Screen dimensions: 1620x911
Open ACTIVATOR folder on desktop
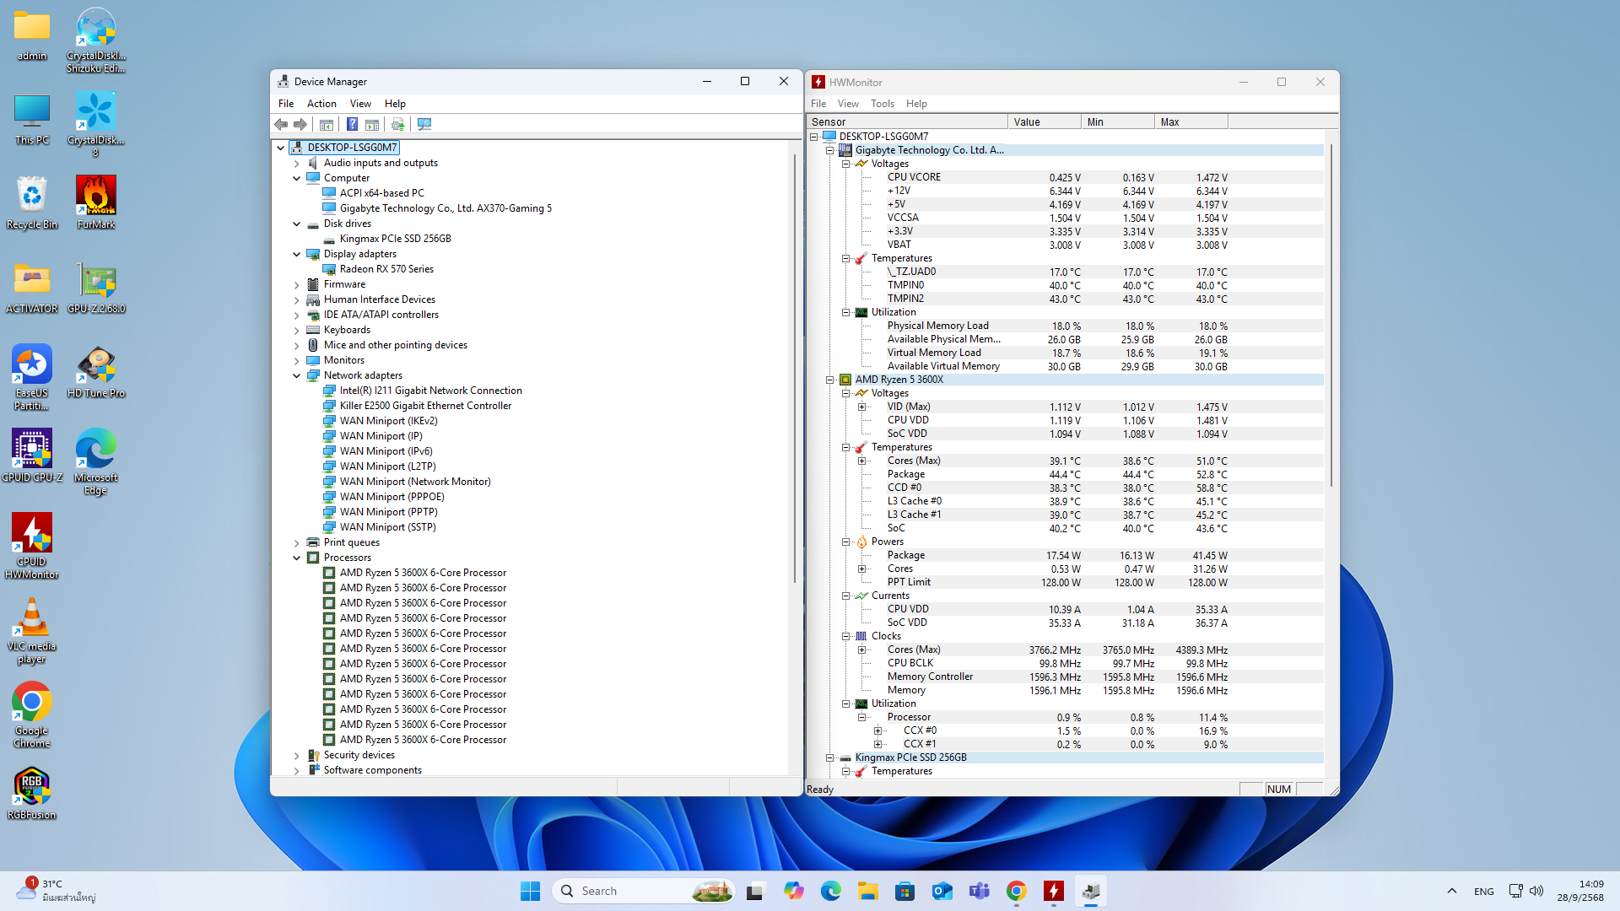tap(32, 287)
